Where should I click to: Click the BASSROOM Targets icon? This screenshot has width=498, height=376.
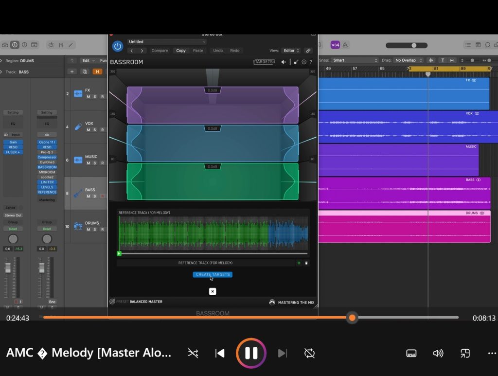click(264, 62)
